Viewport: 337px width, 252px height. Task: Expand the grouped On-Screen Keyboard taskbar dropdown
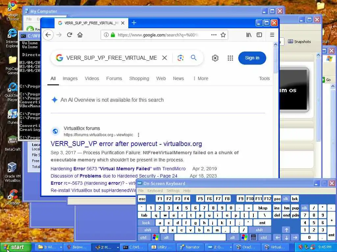point(231,247)
